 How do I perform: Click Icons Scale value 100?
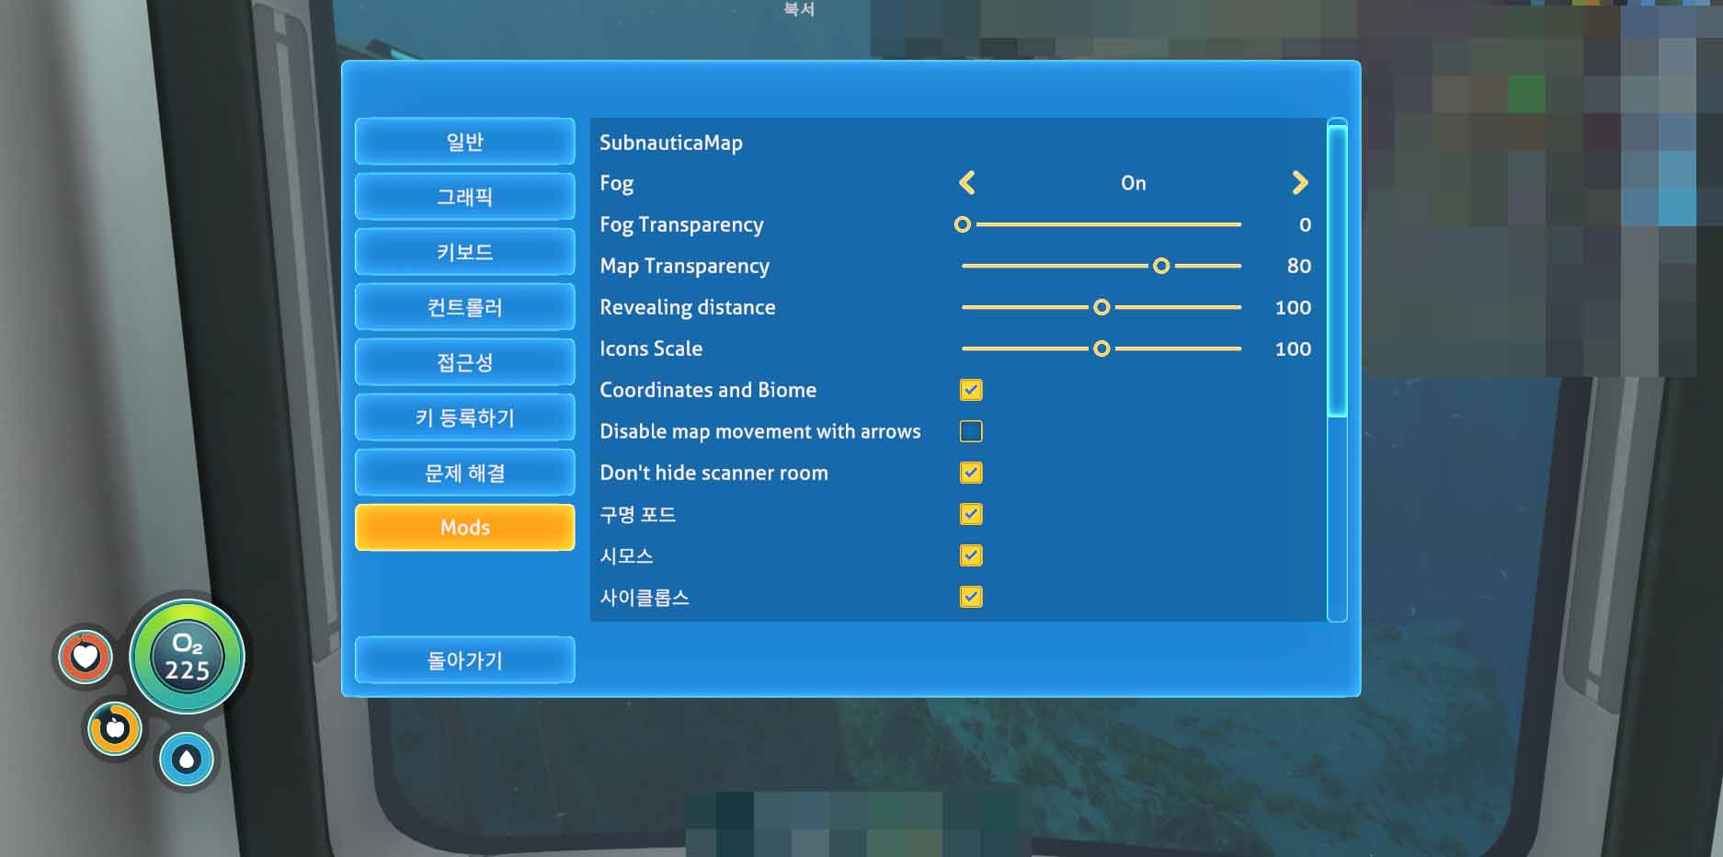click(1293, 349)
